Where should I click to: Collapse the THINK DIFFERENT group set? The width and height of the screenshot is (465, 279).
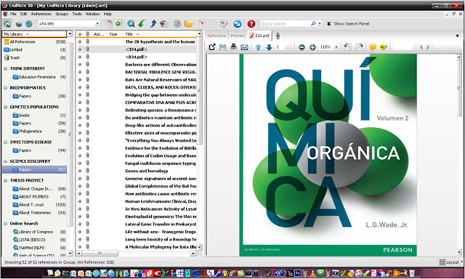[x=5, y=68]
